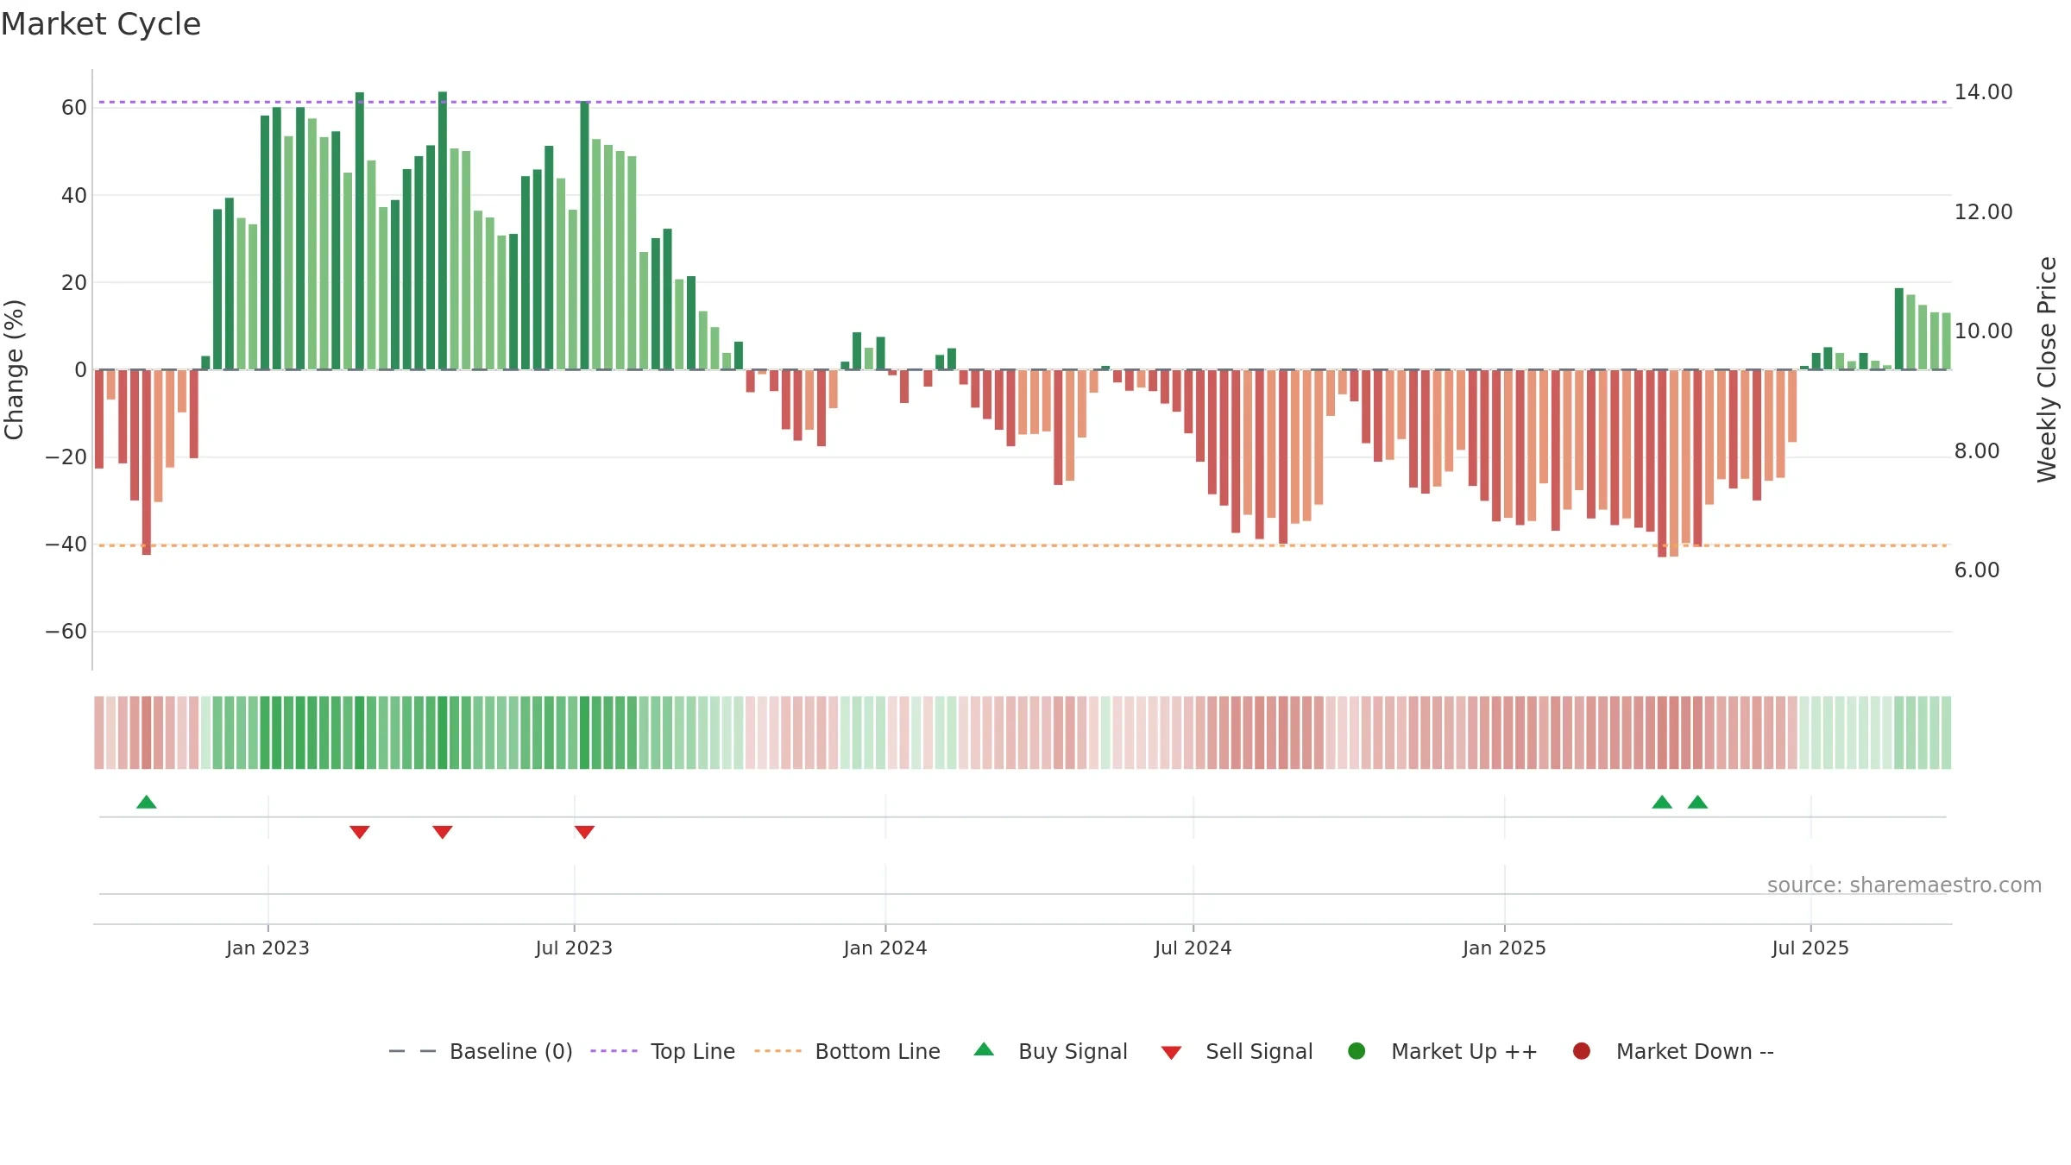Click the Sell Signal legend label
The height and width of the screenshot is (1165, 2071).
[x=1259, y=1051]
